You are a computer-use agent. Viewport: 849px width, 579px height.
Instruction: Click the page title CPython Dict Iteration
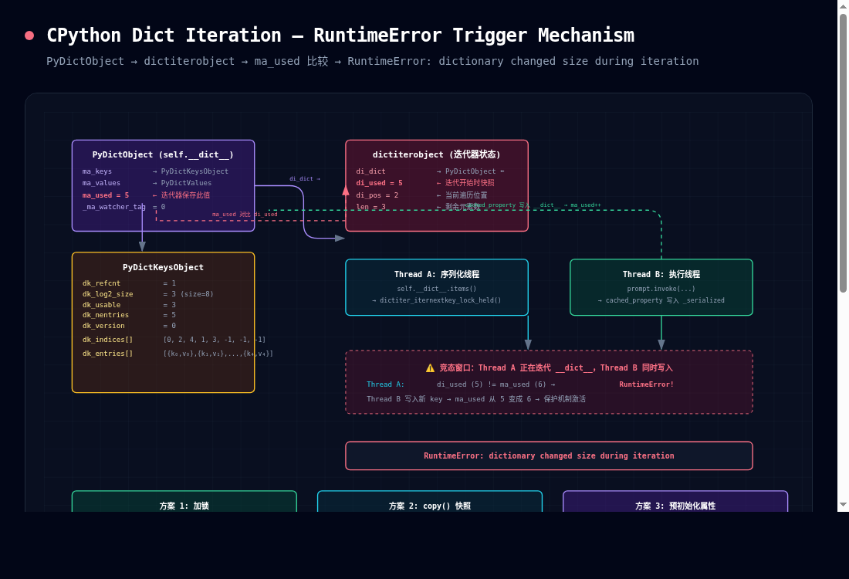[x=340, y=36]
